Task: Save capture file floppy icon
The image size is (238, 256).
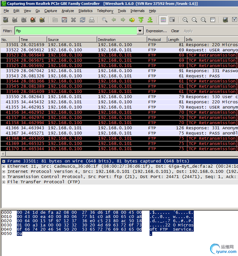Action: (x=64, y=20)
